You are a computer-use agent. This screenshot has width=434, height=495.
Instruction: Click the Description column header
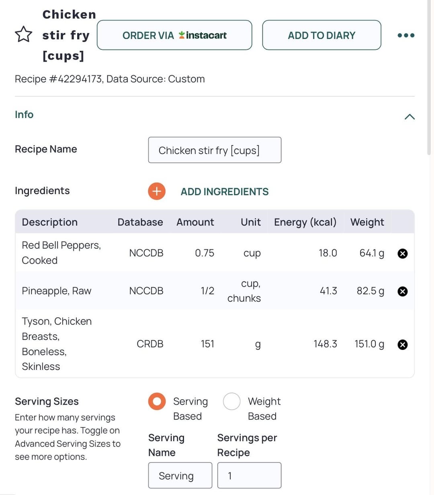click(50, 222)
